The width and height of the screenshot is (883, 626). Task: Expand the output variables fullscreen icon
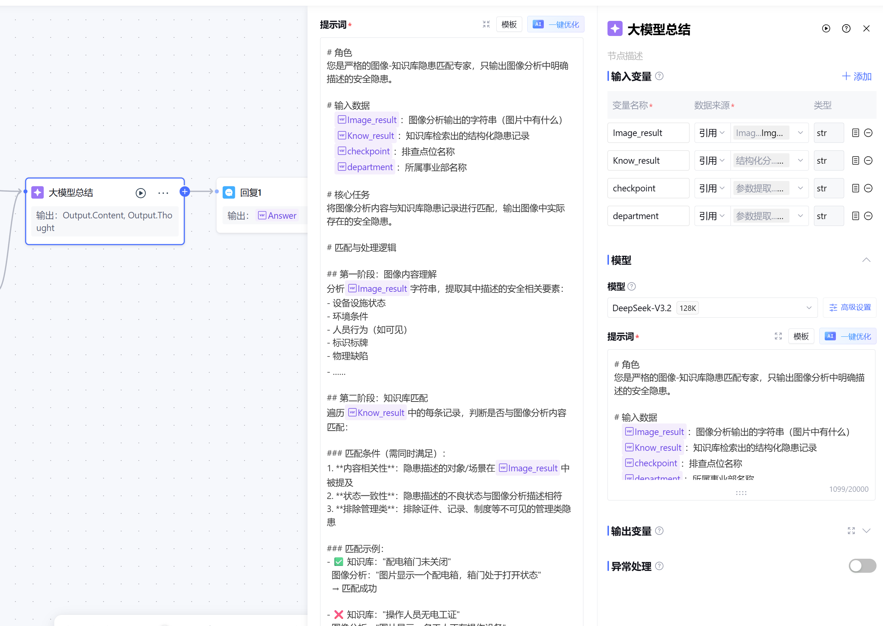pyautogui.click(x=851, y=531)
